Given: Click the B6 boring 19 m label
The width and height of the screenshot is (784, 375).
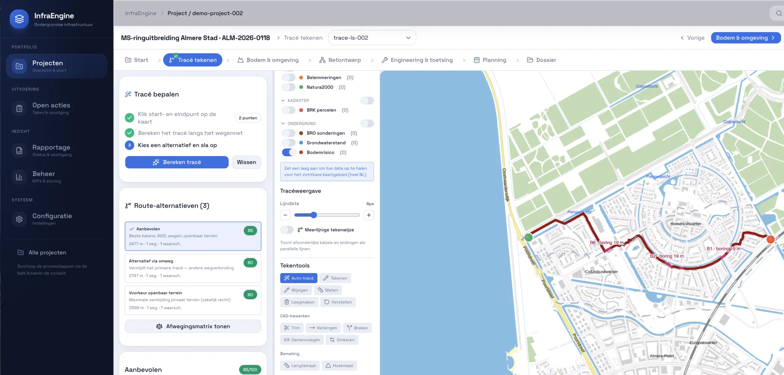Looking at the screenshot, I should 607,243.
